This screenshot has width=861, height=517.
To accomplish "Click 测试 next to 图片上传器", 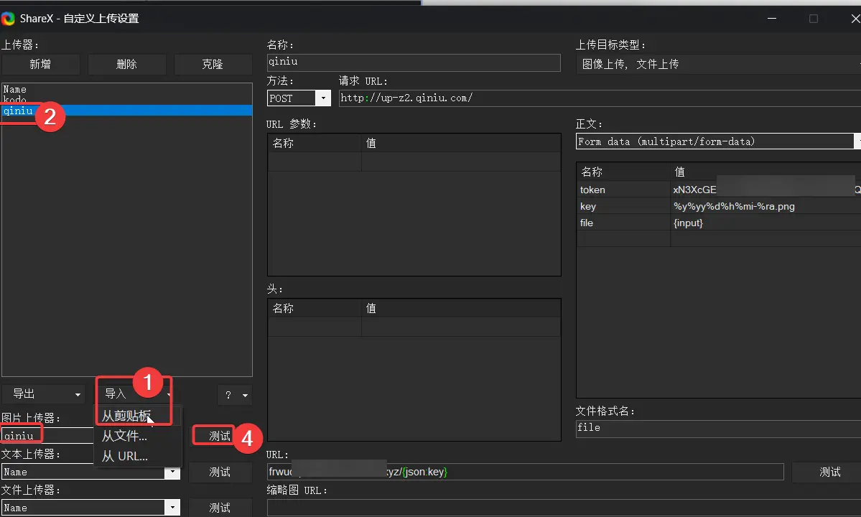I will coord(219,436).
